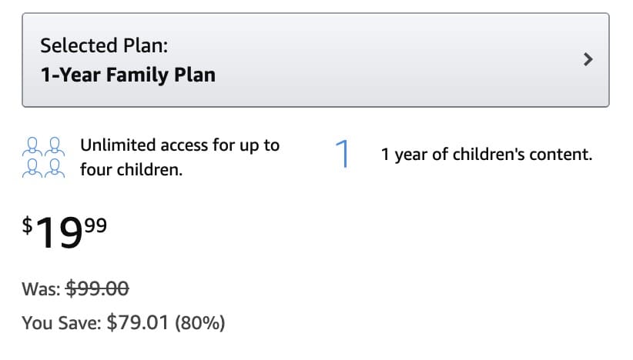Click the superscript 99 cents in price
The image size is (633, 360).
pyautogui.click(x=95, y=225)
